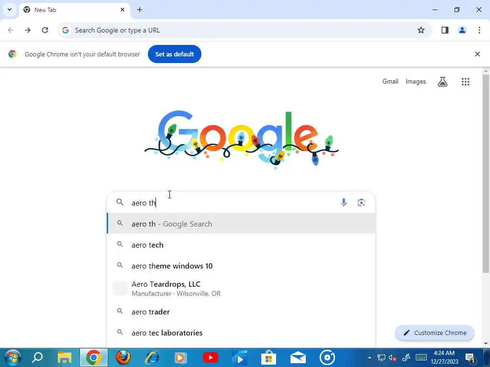Open the Chrome three-dot menu
490x367 pixels.
[x=479, y=30]
